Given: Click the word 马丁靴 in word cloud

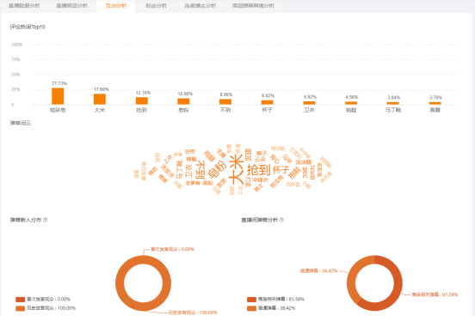Looking at the screenshot, I should coord(179,170).
